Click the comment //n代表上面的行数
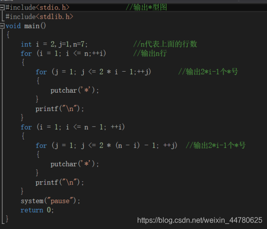 (165, 44)
